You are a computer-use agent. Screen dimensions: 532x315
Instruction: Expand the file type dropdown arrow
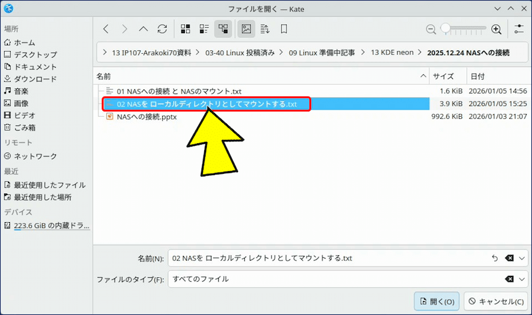522,279
